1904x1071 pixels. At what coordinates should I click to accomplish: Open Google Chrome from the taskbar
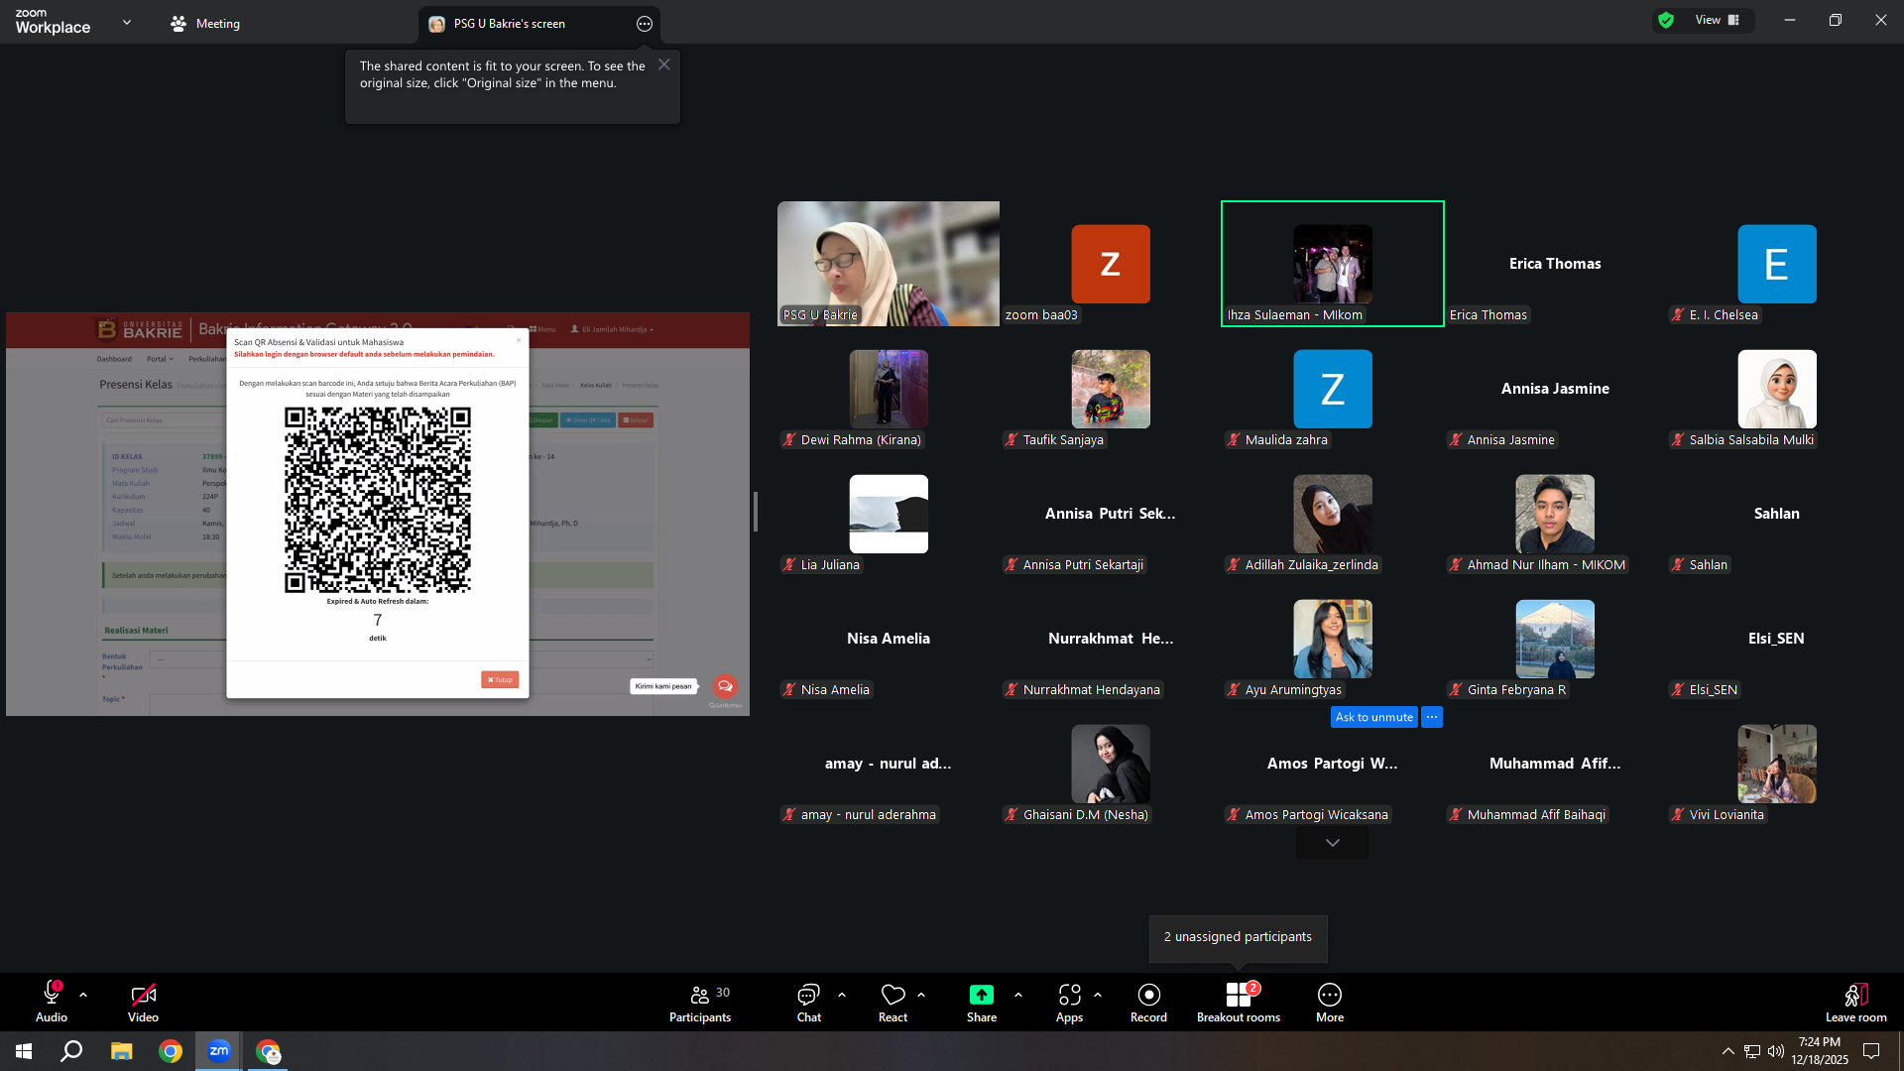pos(171,1051)
